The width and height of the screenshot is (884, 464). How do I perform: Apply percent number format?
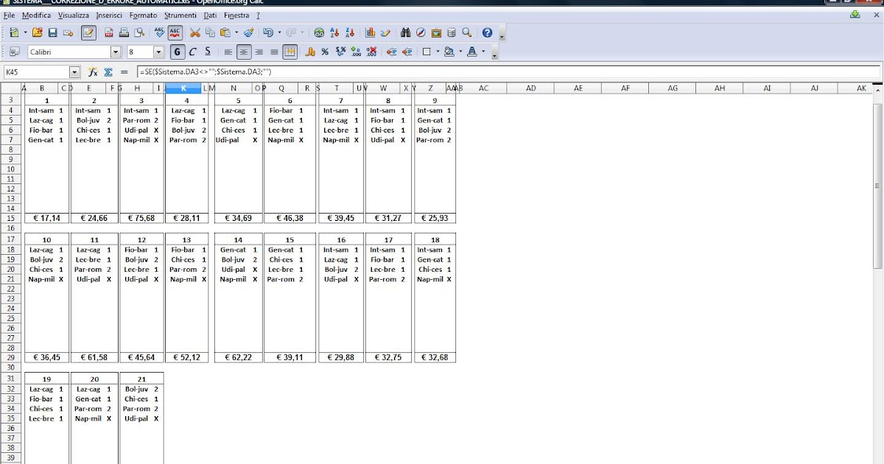tap(325, 52)
